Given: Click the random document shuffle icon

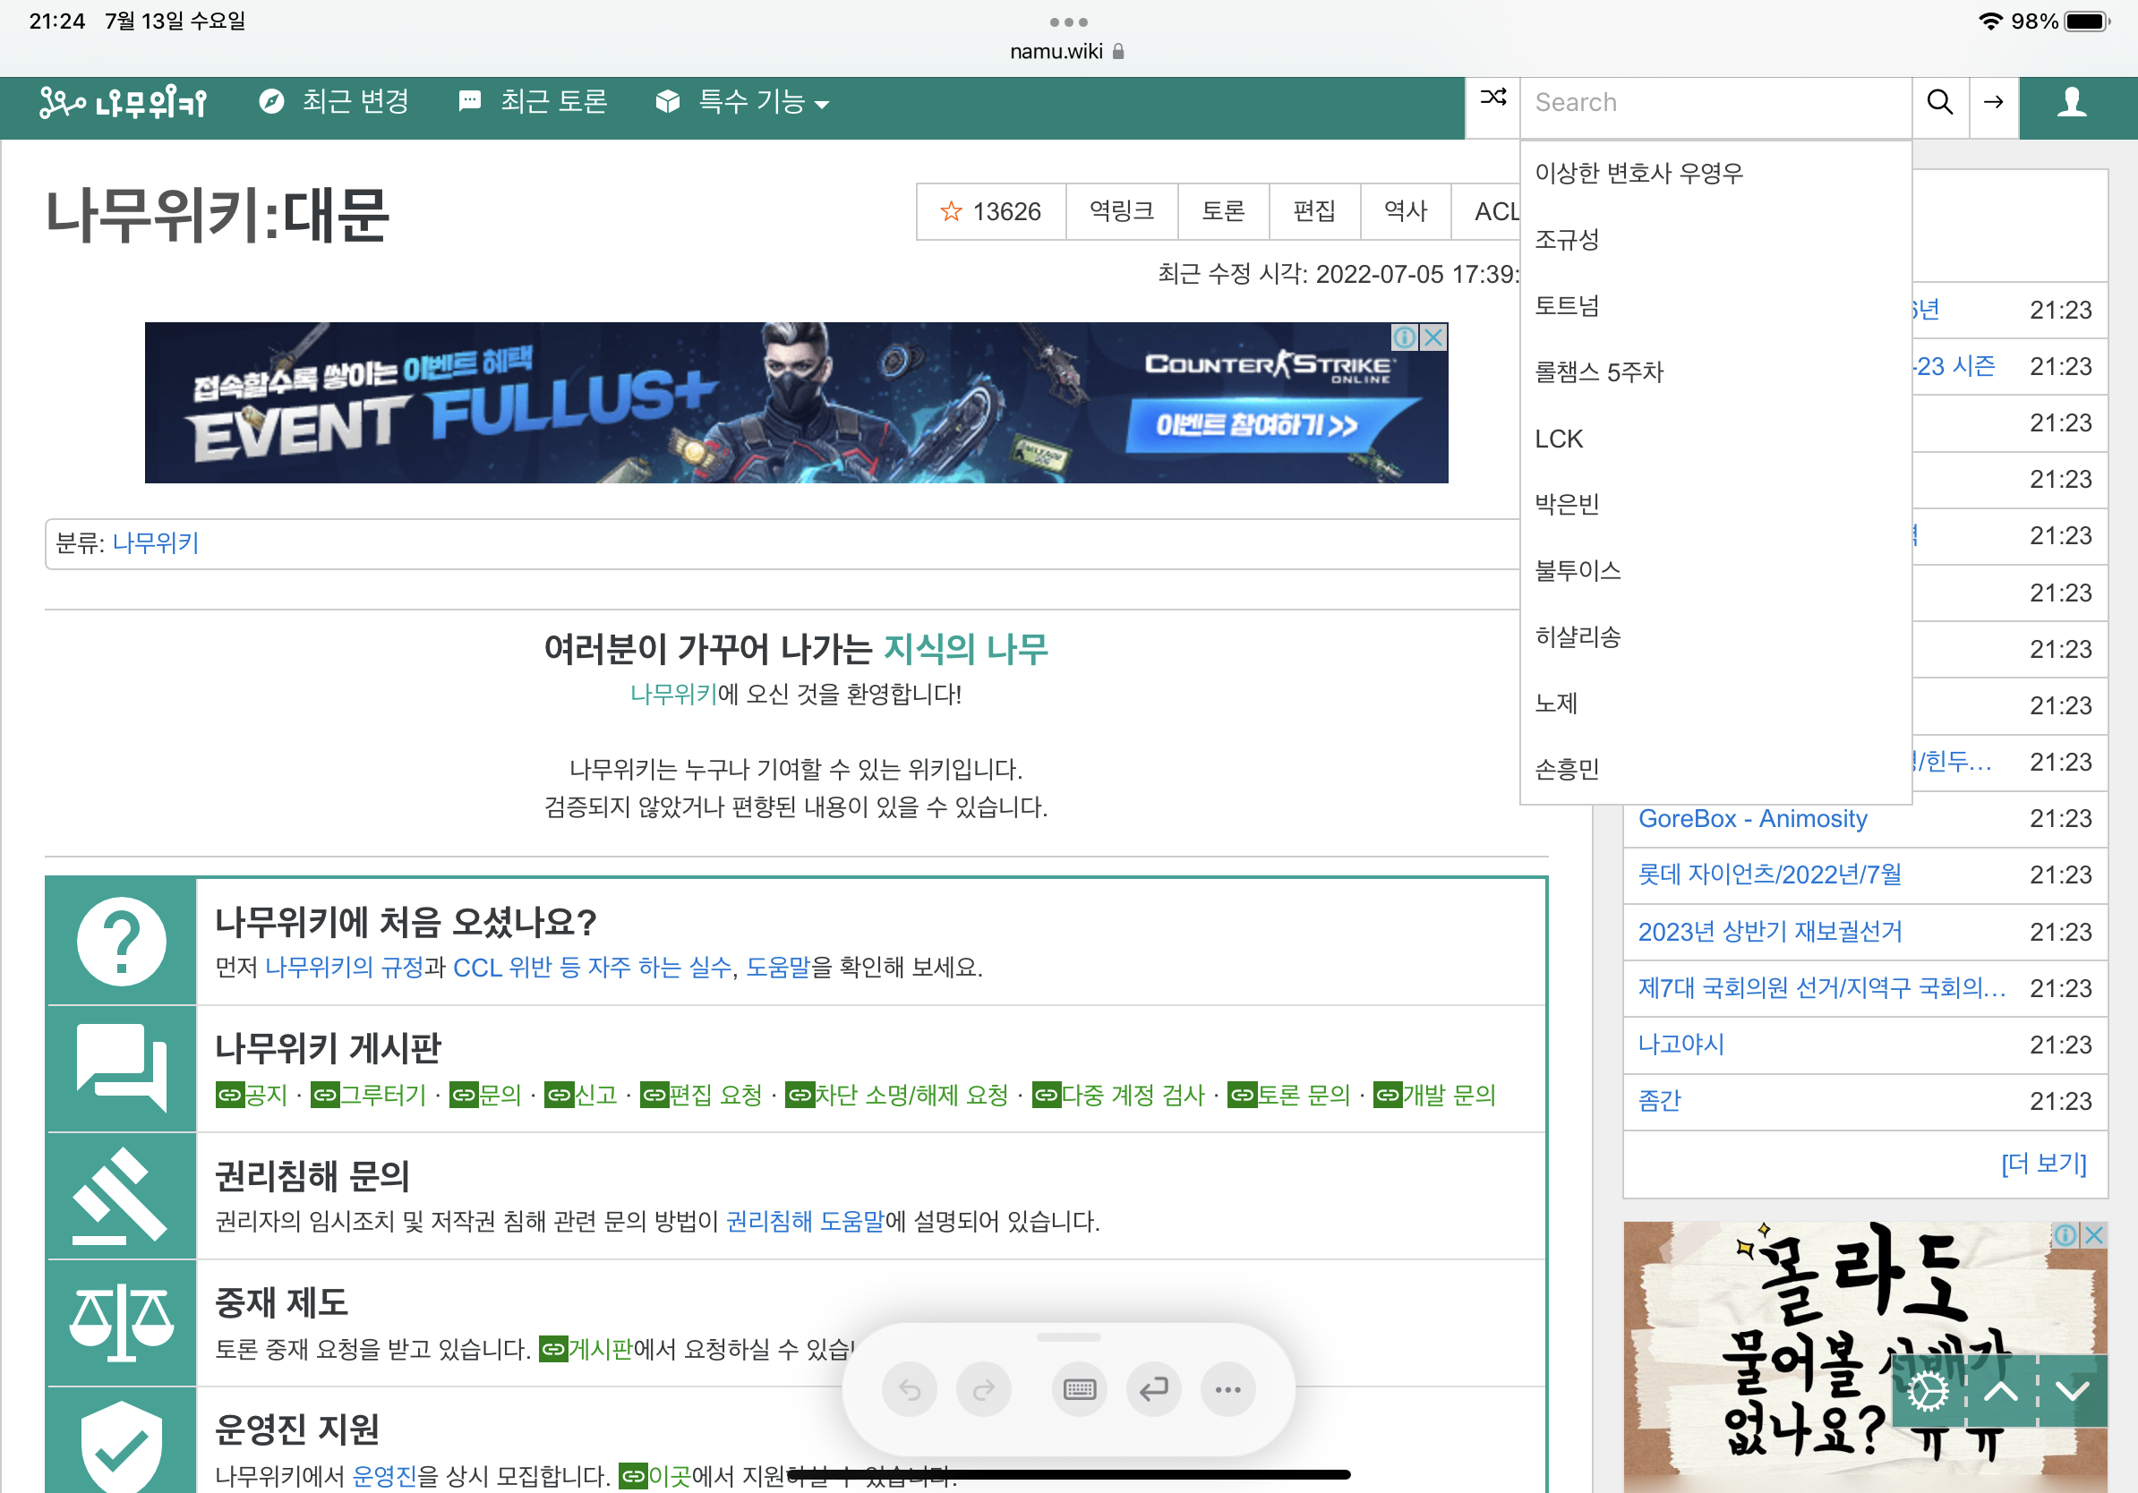Looking at the screenshot, I should click(1492, 98).
